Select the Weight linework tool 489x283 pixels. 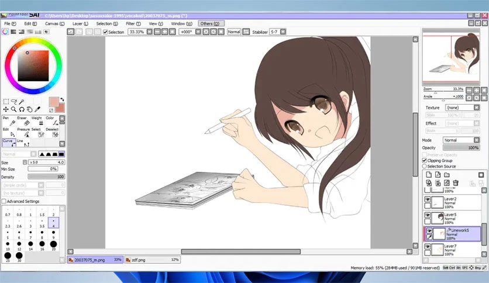point(38,121)
